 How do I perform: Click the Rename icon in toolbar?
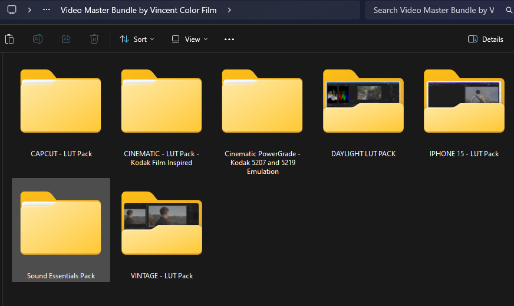37,39
